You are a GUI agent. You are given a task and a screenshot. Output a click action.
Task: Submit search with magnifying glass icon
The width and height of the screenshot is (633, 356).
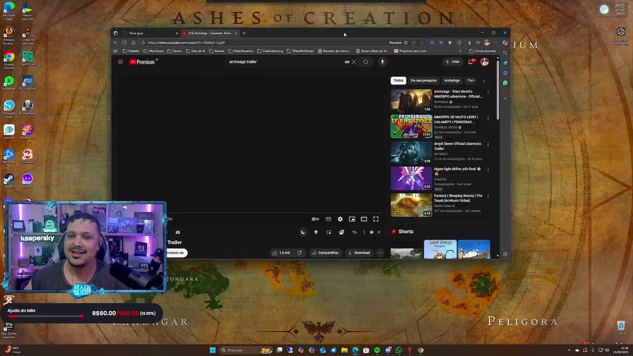click(x=365, y=62)
